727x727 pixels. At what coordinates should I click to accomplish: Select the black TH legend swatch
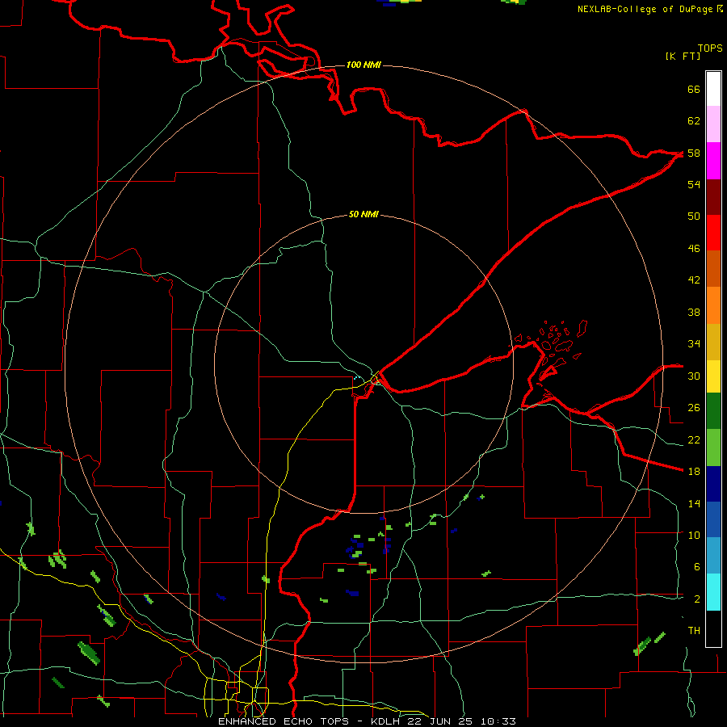tap(713, 628)
